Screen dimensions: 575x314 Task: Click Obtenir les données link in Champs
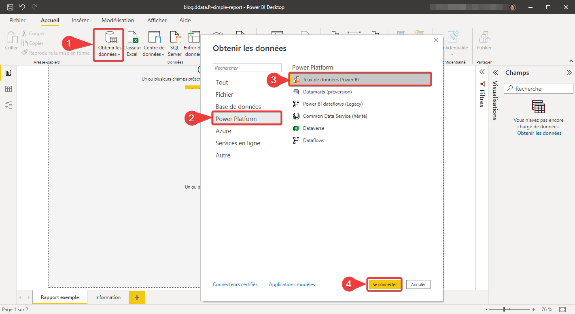coord(539,133)
